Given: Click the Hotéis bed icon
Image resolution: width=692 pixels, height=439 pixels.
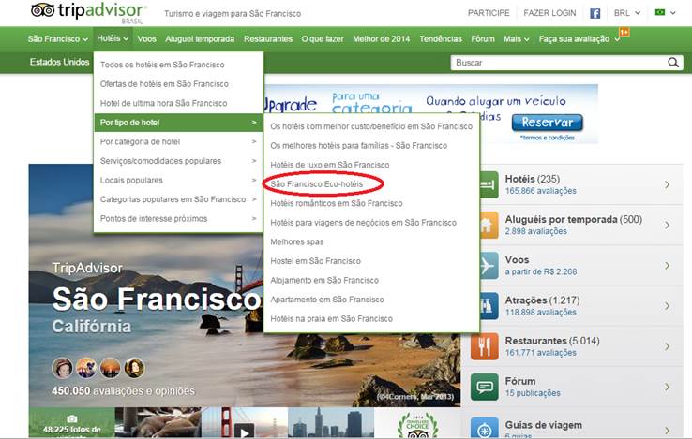Looking at the screenshot, I should point(486,184).
